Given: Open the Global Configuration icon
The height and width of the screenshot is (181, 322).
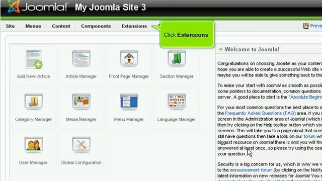Looking at the screenshot, I should click(81, 144).
